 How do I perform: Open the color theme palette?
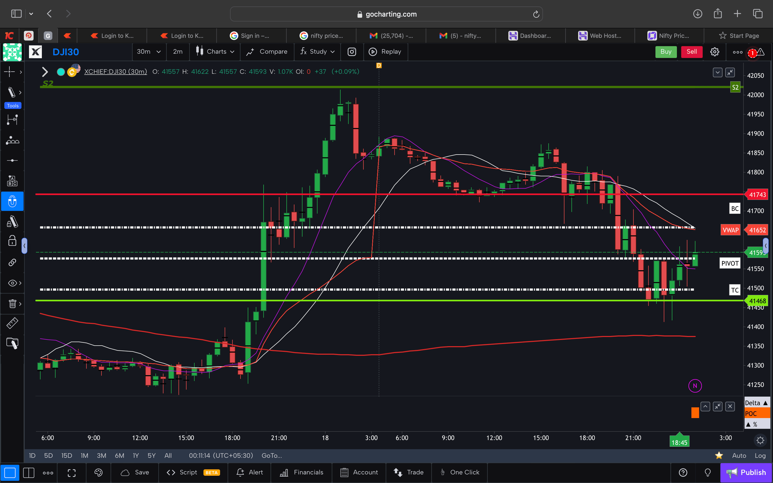point(98,473)
